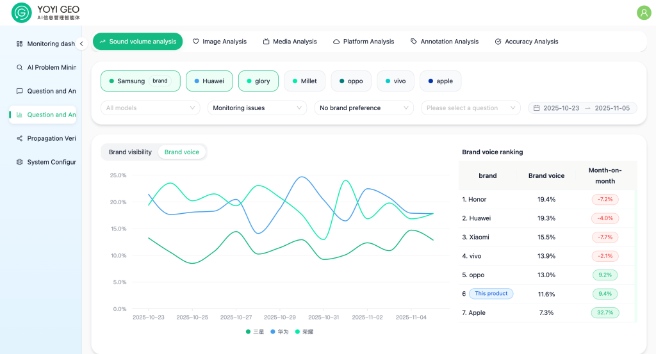Switch to the Image Analysis tab
The width and height of the screenshot is (656, 354).
(x=220, y=42)
